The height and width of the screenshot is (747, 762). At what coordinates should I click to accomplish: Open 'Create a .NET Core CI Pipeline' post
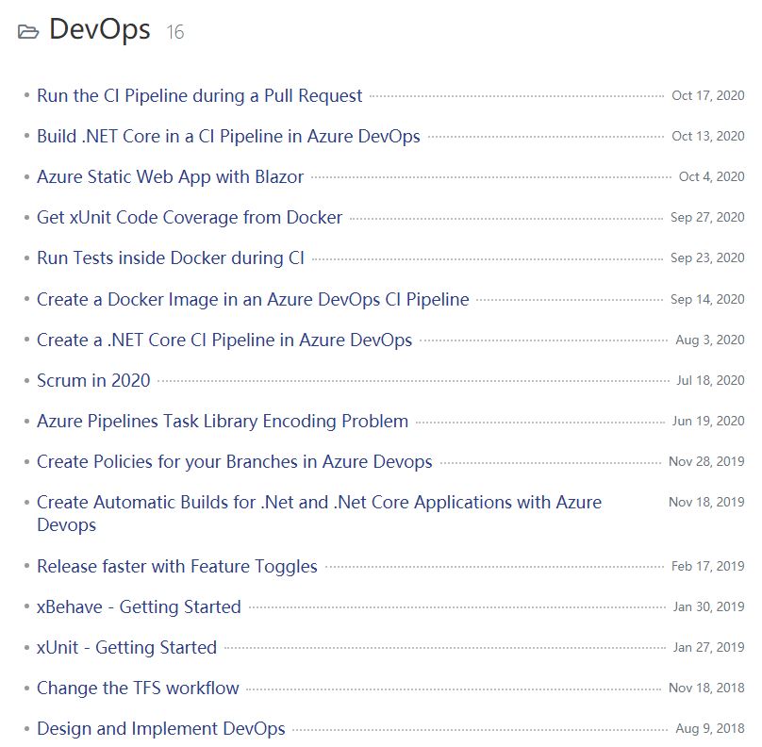click(224, 340)
